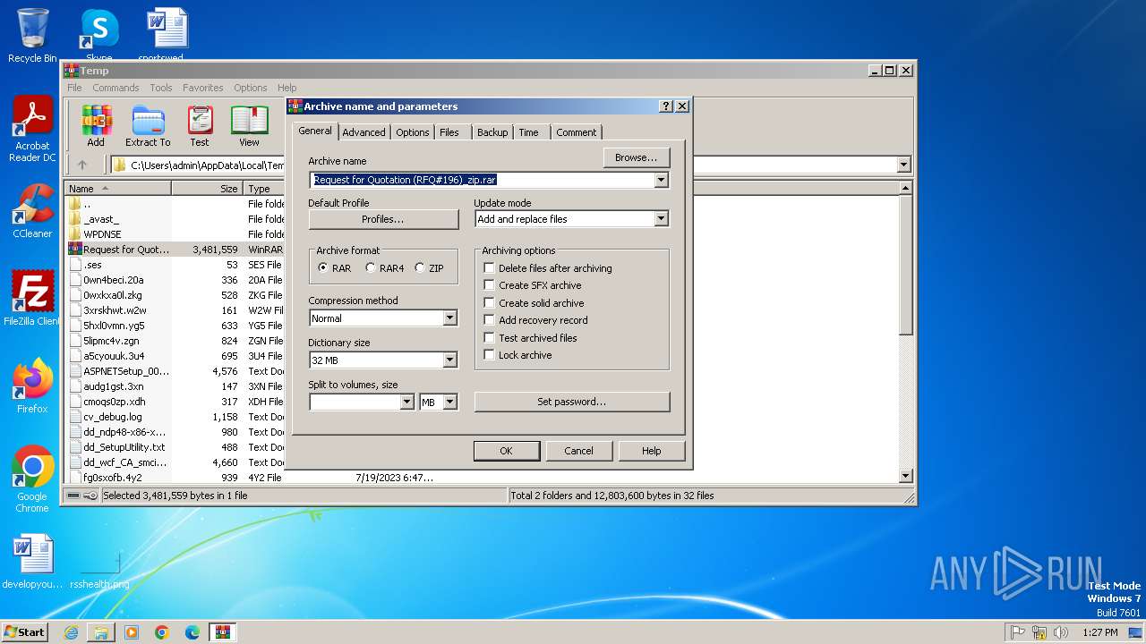Screen dimensions: 1146x644
Task: Click the volume icon in system tray
Action: 1062,632
